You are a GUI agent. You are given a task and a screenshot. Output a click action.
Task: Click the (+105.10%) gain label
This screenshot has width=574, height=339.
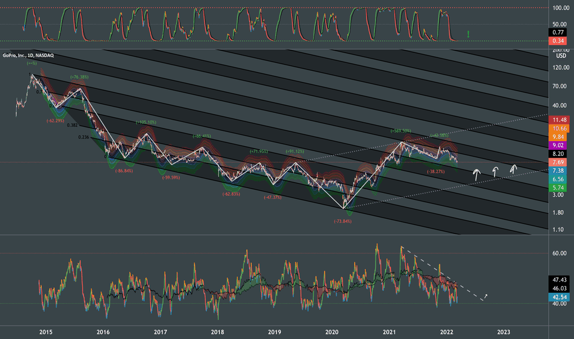146,122
